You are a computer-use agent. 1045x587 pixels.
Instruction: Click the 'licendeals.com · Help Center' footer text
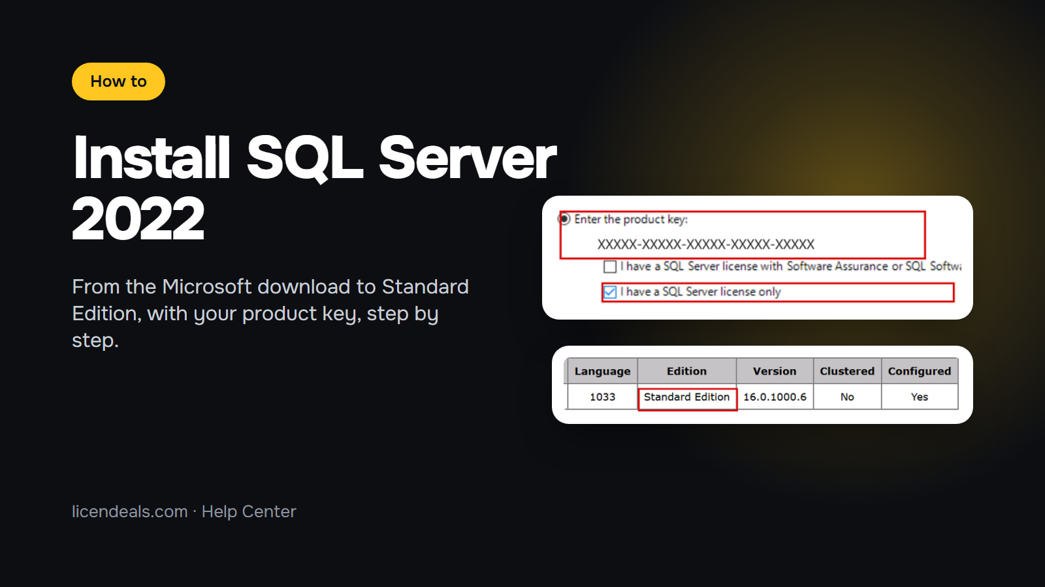point(184,512)
